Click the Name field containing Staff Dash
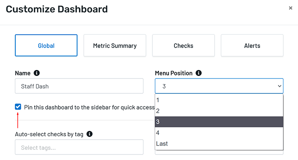The height and width of the screenshot is (160, 298). [79, 86]
